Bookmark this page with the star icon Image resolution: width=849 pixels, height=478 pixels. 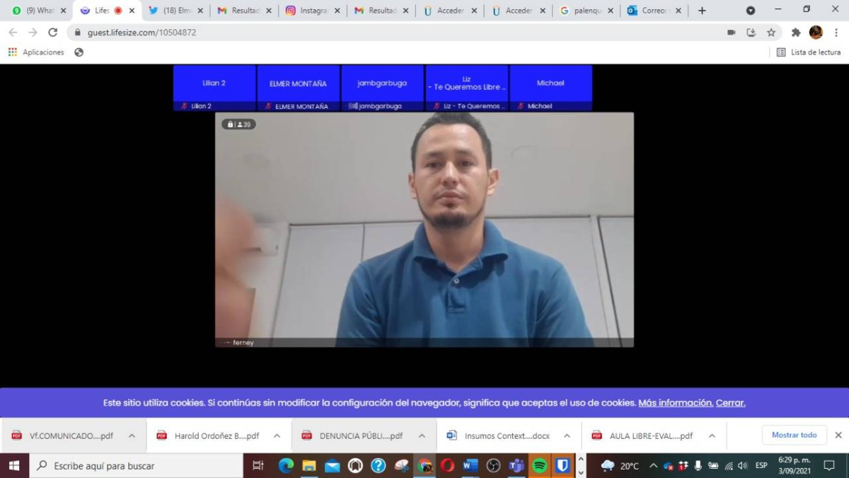pos(771,33)
